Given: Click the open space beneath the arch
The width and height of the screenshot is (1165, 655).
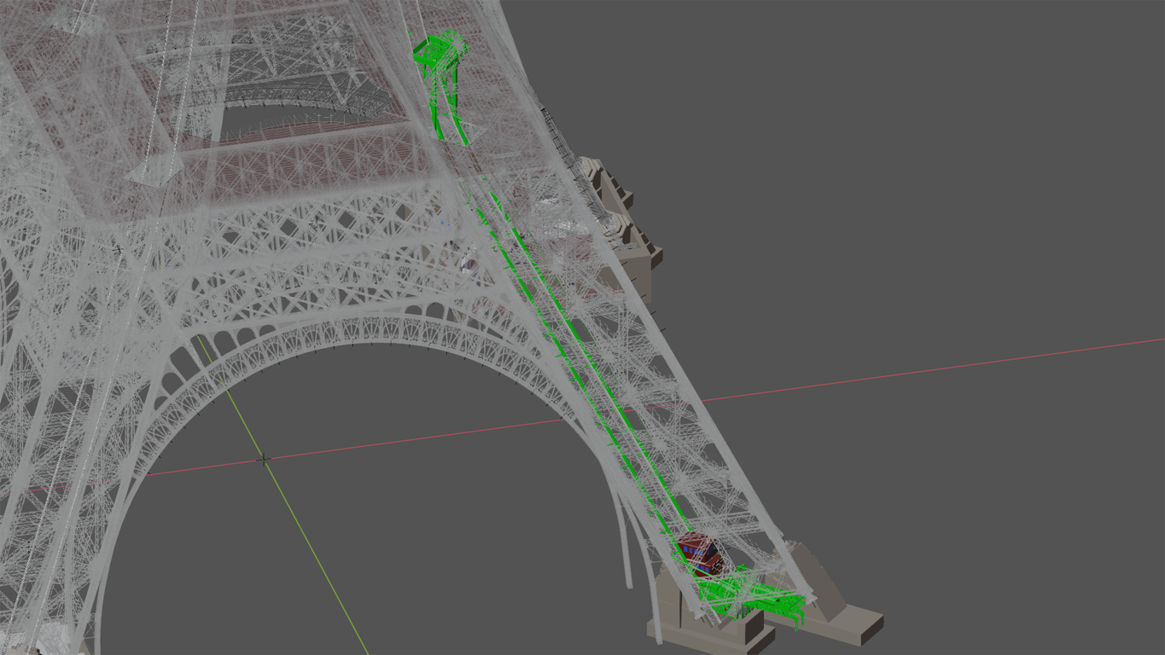Looking at the screenshot, I should tap(384, 512).
